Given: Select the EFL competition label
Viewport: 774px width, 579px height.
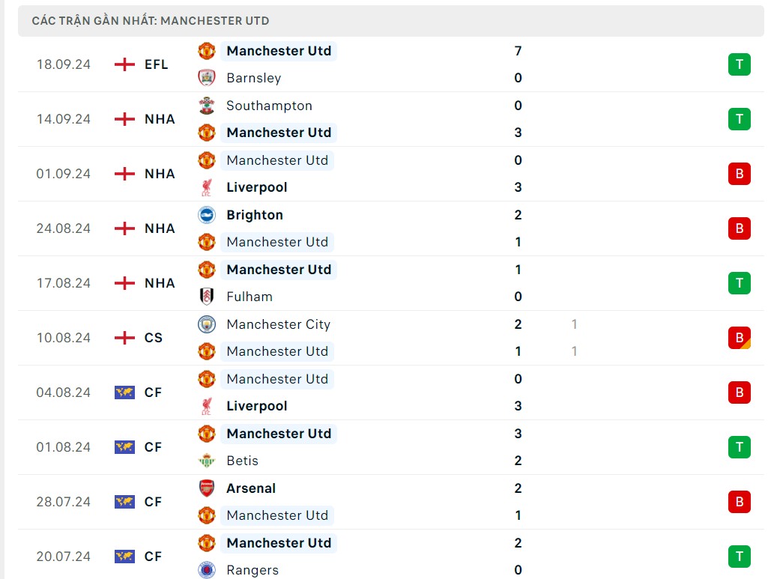Looking at the screenshot, I should pyautogui.click(x=157, y=64).
